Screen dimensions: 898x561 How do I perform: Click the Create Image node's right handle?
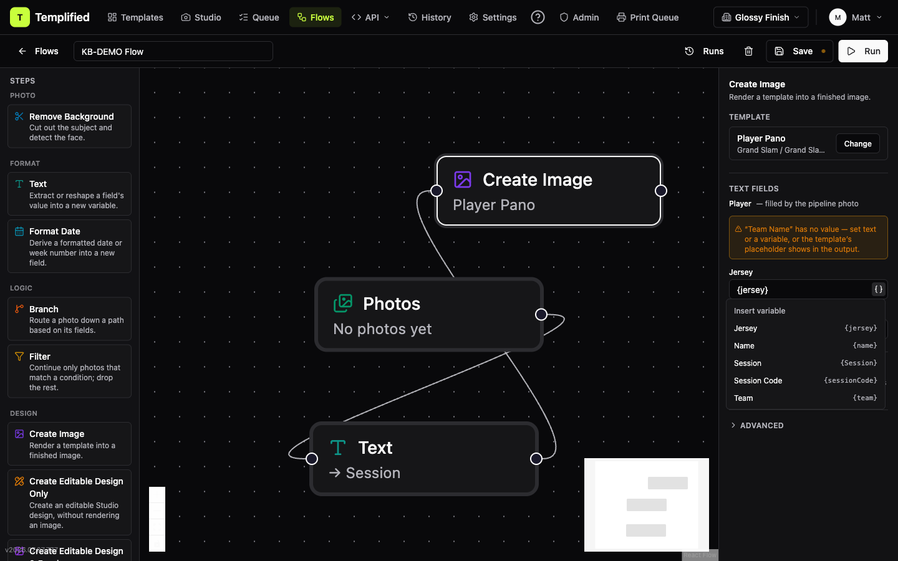[661, 191]
